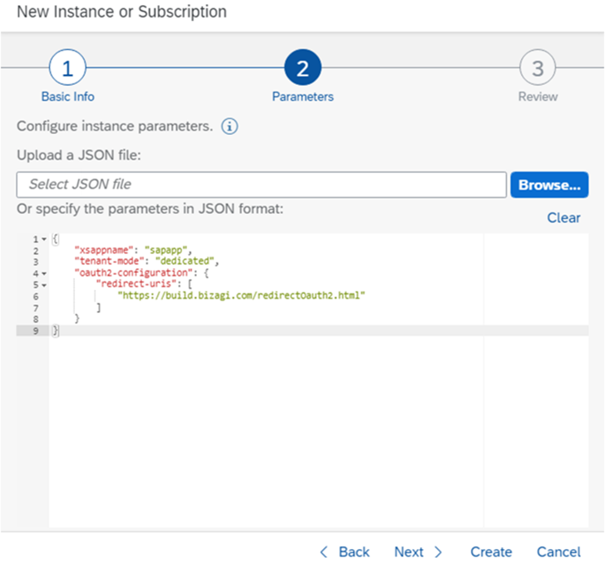Image resolution: width=605 pixels, height=563 pixels.
Task: Click line number 6 in the gutter
Action: point(36,297)
